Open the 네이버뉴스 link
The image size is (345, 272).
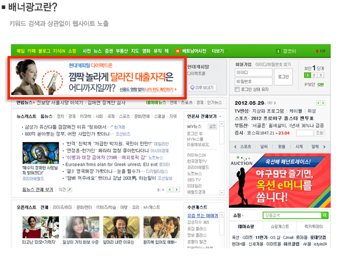click(x=156, y=102)
